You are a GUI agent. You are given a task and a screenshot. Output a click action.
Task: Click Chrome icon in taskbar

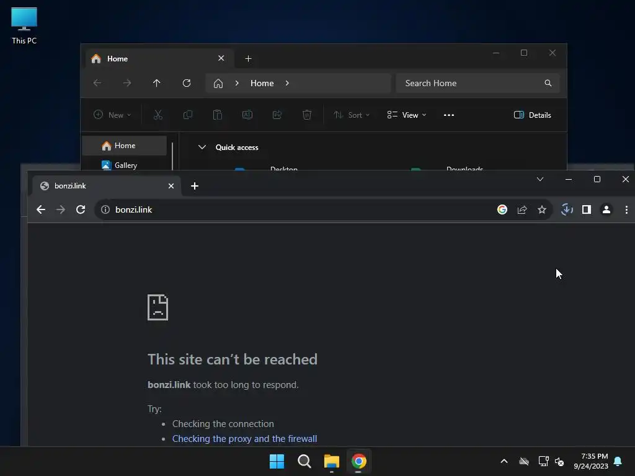click(359, 461)
